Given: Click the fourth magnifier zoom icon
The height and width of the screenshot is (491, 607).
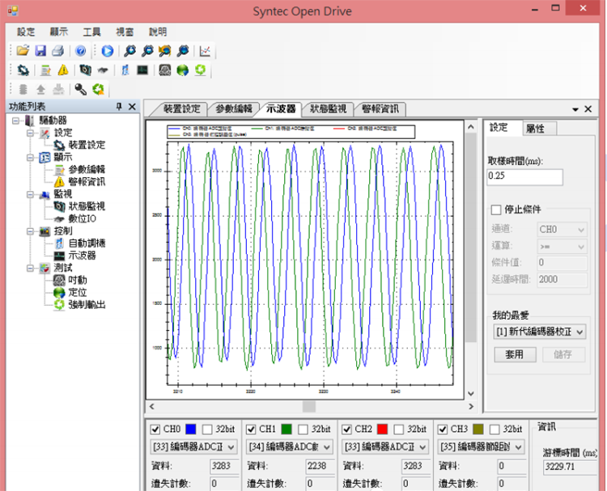Looking at the screenshot, I should [183, 51].
